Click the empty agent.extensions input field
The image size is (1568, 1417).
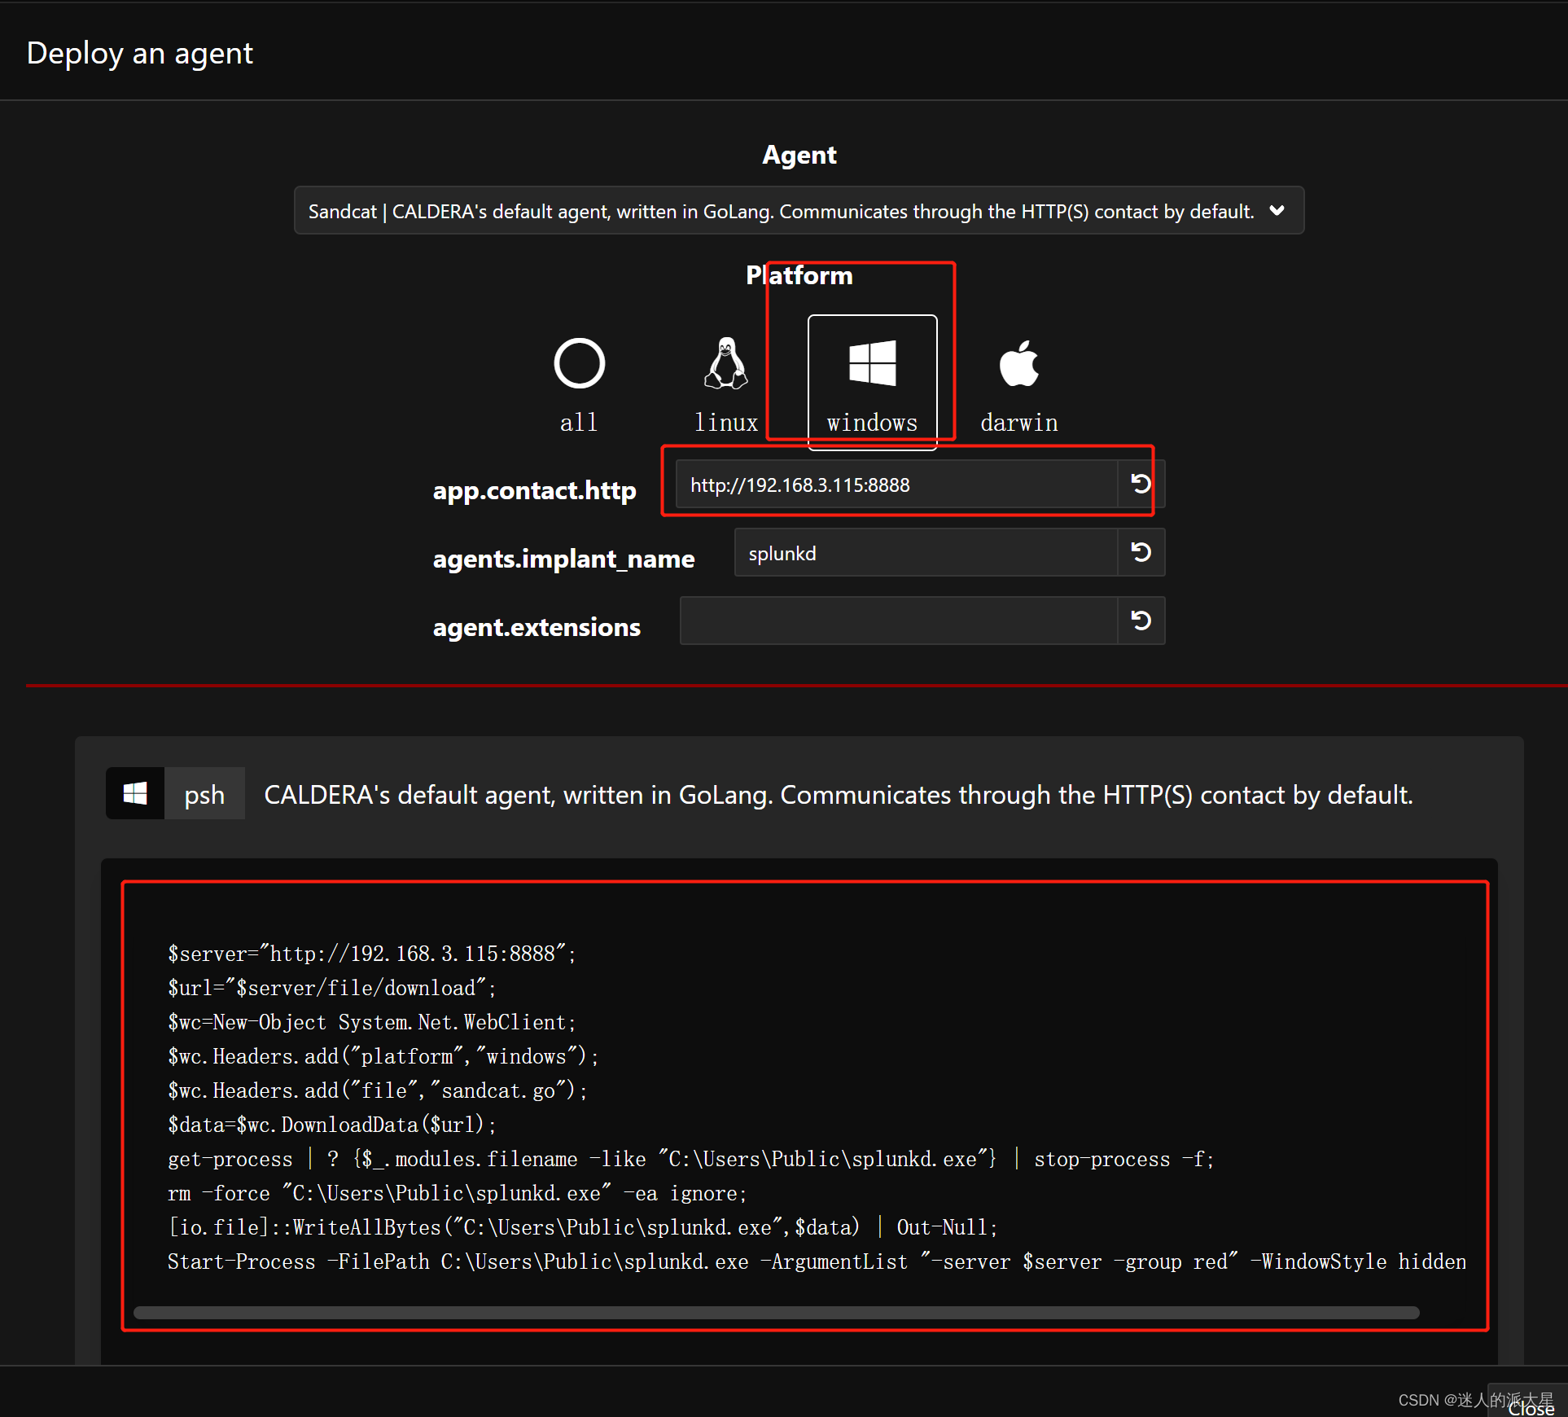pos(898,621)
